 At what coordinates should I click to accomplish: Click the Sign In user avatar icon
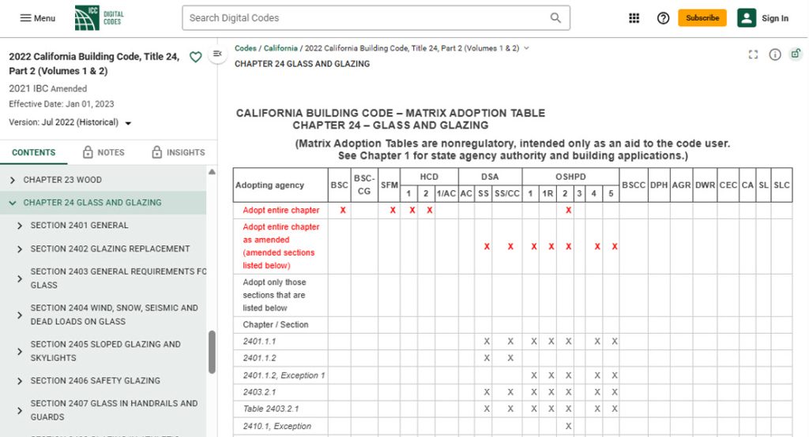click(x=746, y=18)
